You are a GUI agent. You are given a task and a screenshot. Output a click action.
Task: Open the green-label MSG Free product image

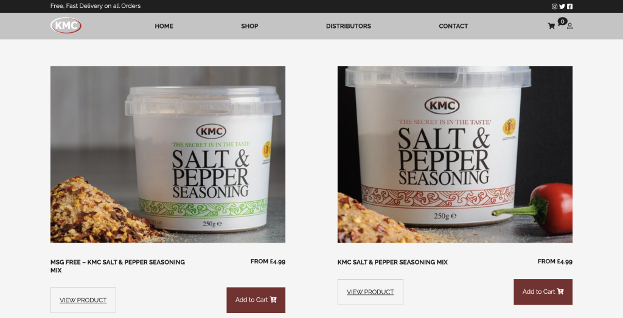pyautogui.click(x=168, y=154)
